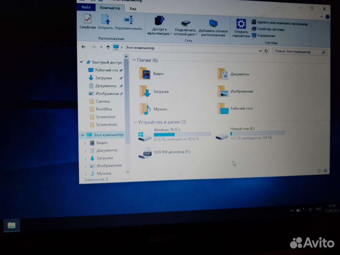Collapse Этот компьютер in navigation tree
This screenshot has height=255, width=340.
tap(83, 135)
